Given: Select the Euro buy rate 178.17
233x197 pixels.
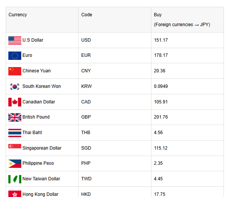Looking at the screenshot, I should [x=161, y=55].
